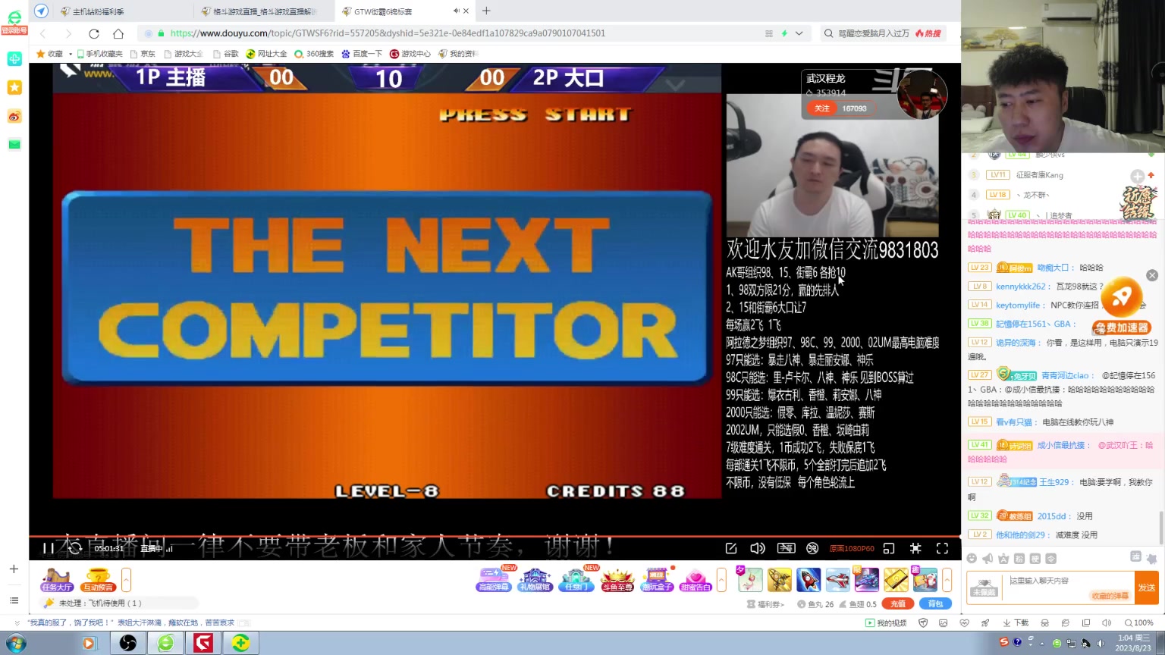Open the 原画1080P60 quality selector
The width and height of the screenshot is (1165, 655).
(x=852, y=548)
